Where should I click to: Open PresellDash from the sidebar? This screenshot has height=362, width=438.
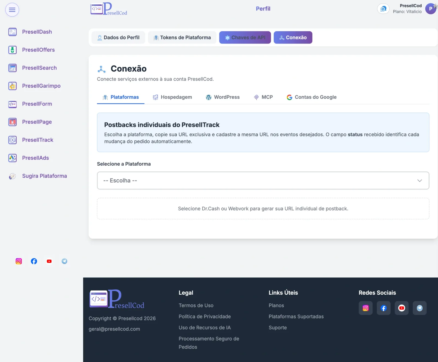coord(37,32)
